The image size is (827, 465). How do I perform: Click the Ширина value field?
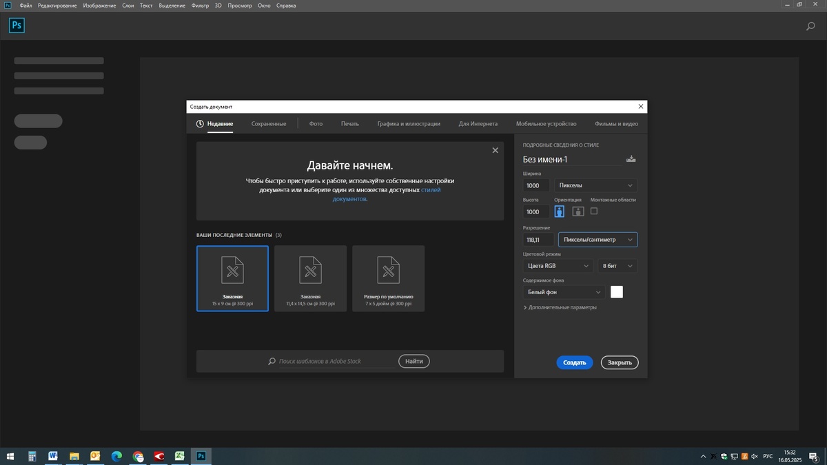(x=536, y=185)
